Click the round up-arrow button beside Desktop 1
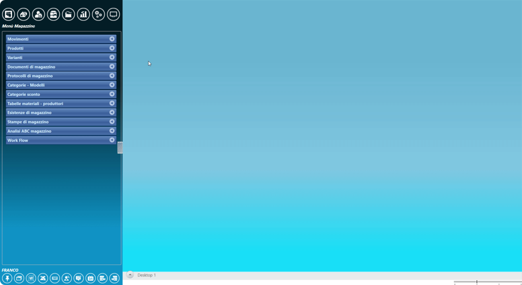522x285 pixels. [130, 274]
